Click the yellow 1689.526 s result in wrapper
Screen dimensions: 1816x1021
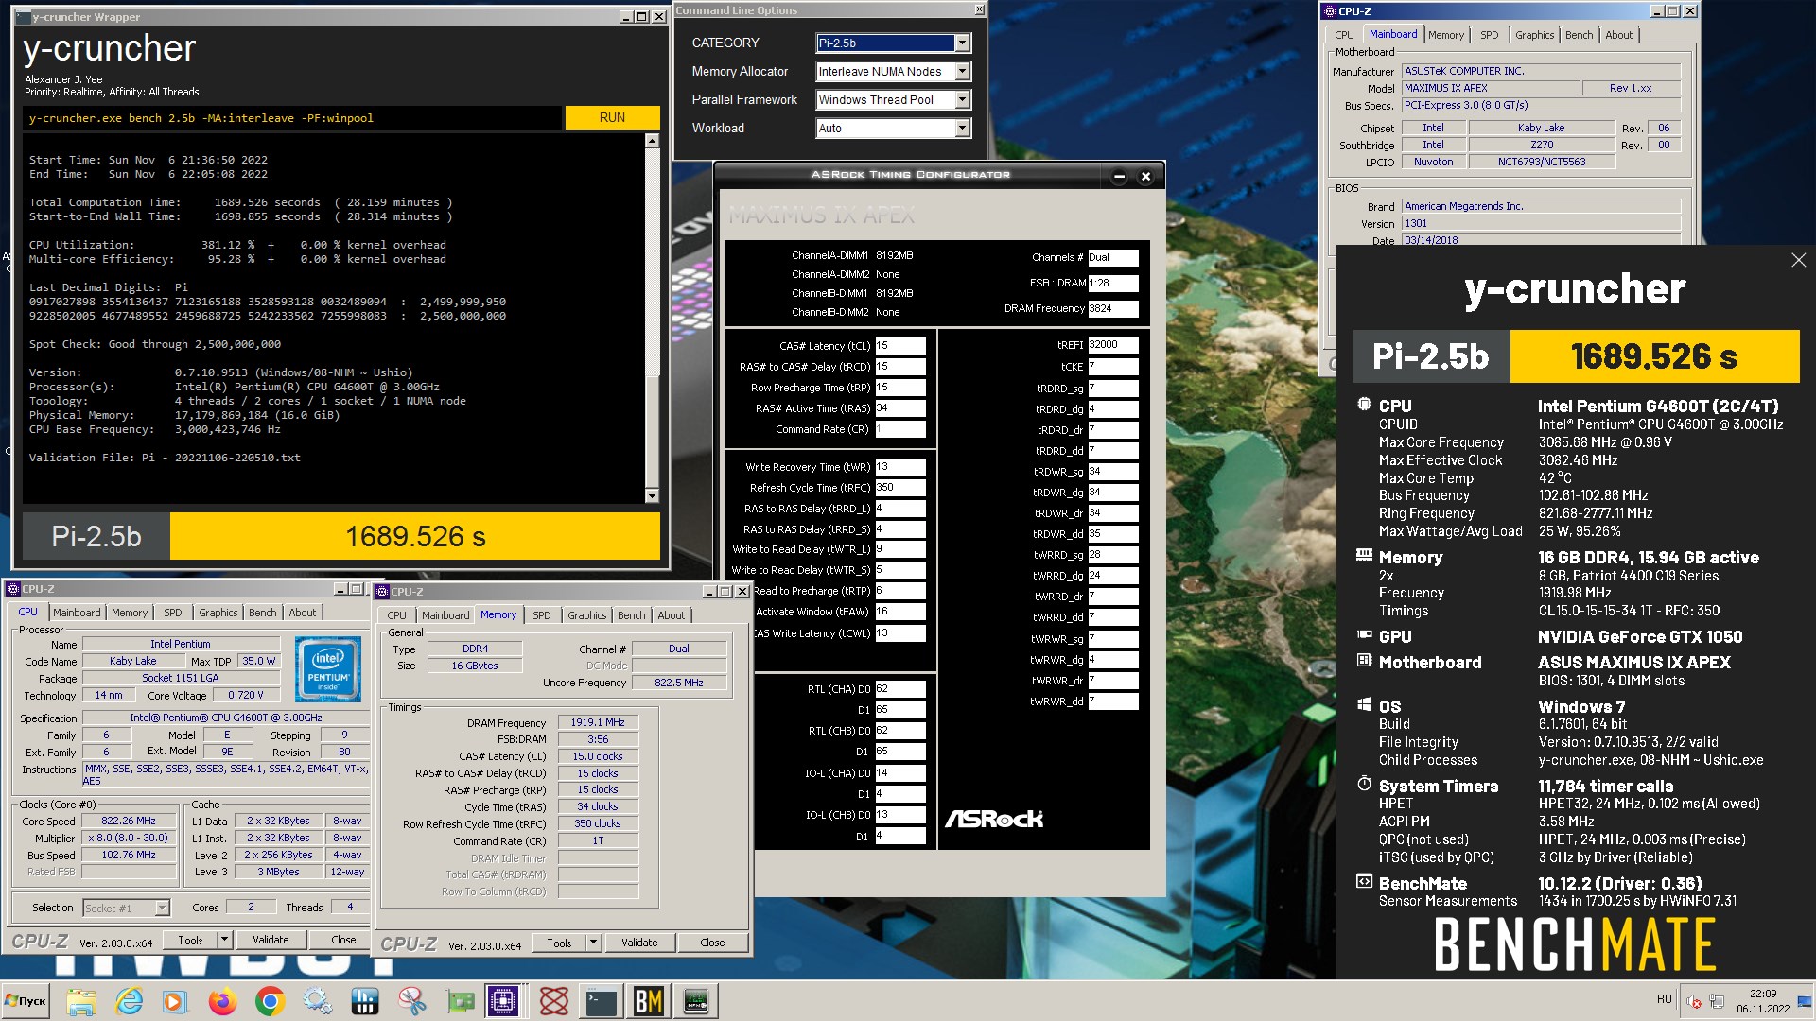point(415,537)
